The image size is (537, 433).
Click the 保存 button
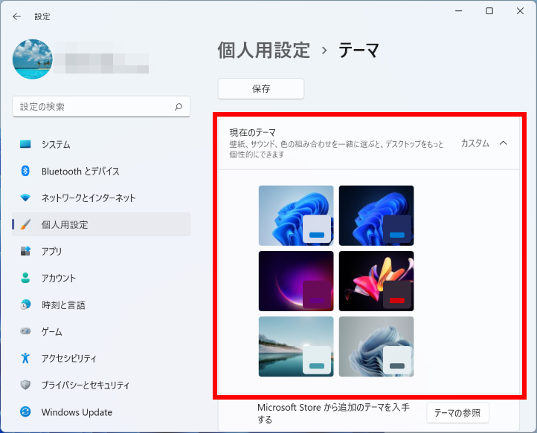click(x=261, y=89)
